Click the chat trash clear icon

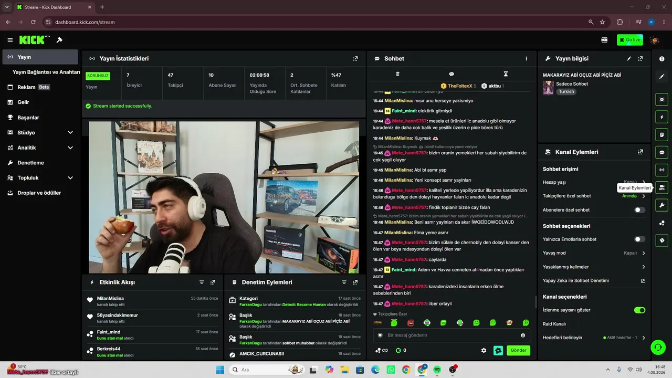point(397,74)
